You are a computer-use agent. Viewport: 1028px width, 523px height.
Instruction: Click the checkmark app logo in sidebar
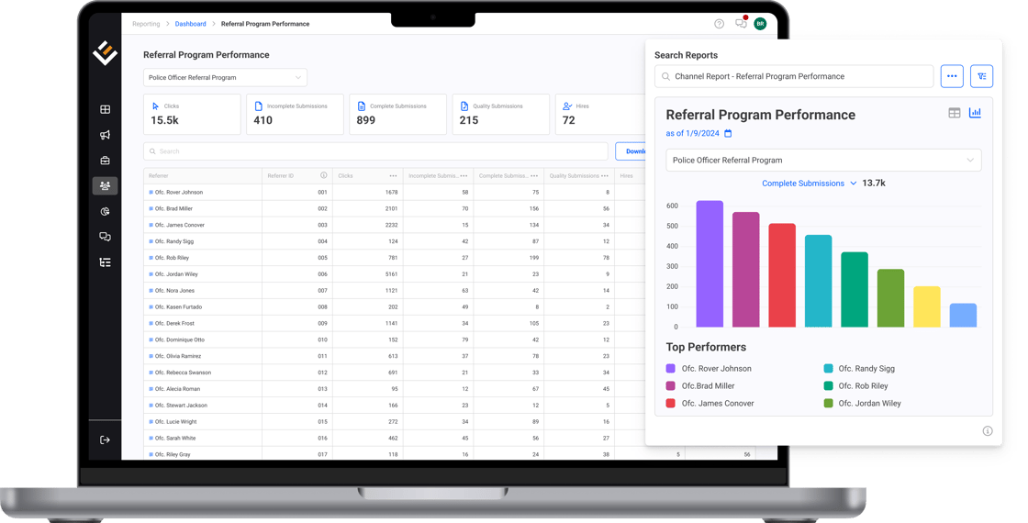(105, 52)
